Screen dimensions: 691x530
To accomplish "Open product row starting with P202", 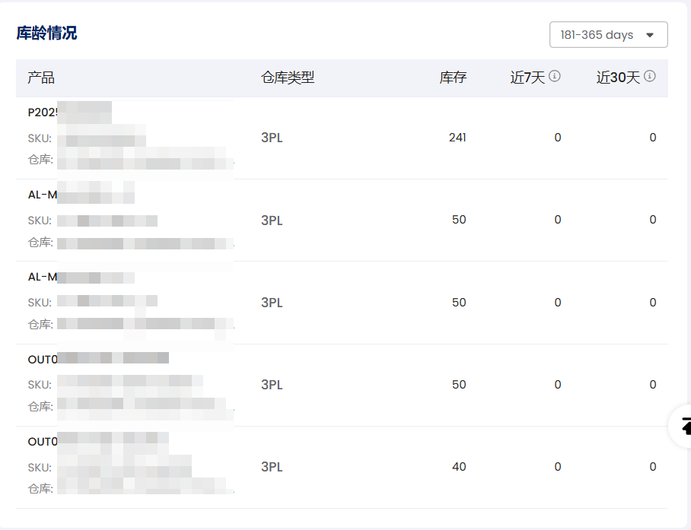I will coord(43,113).
